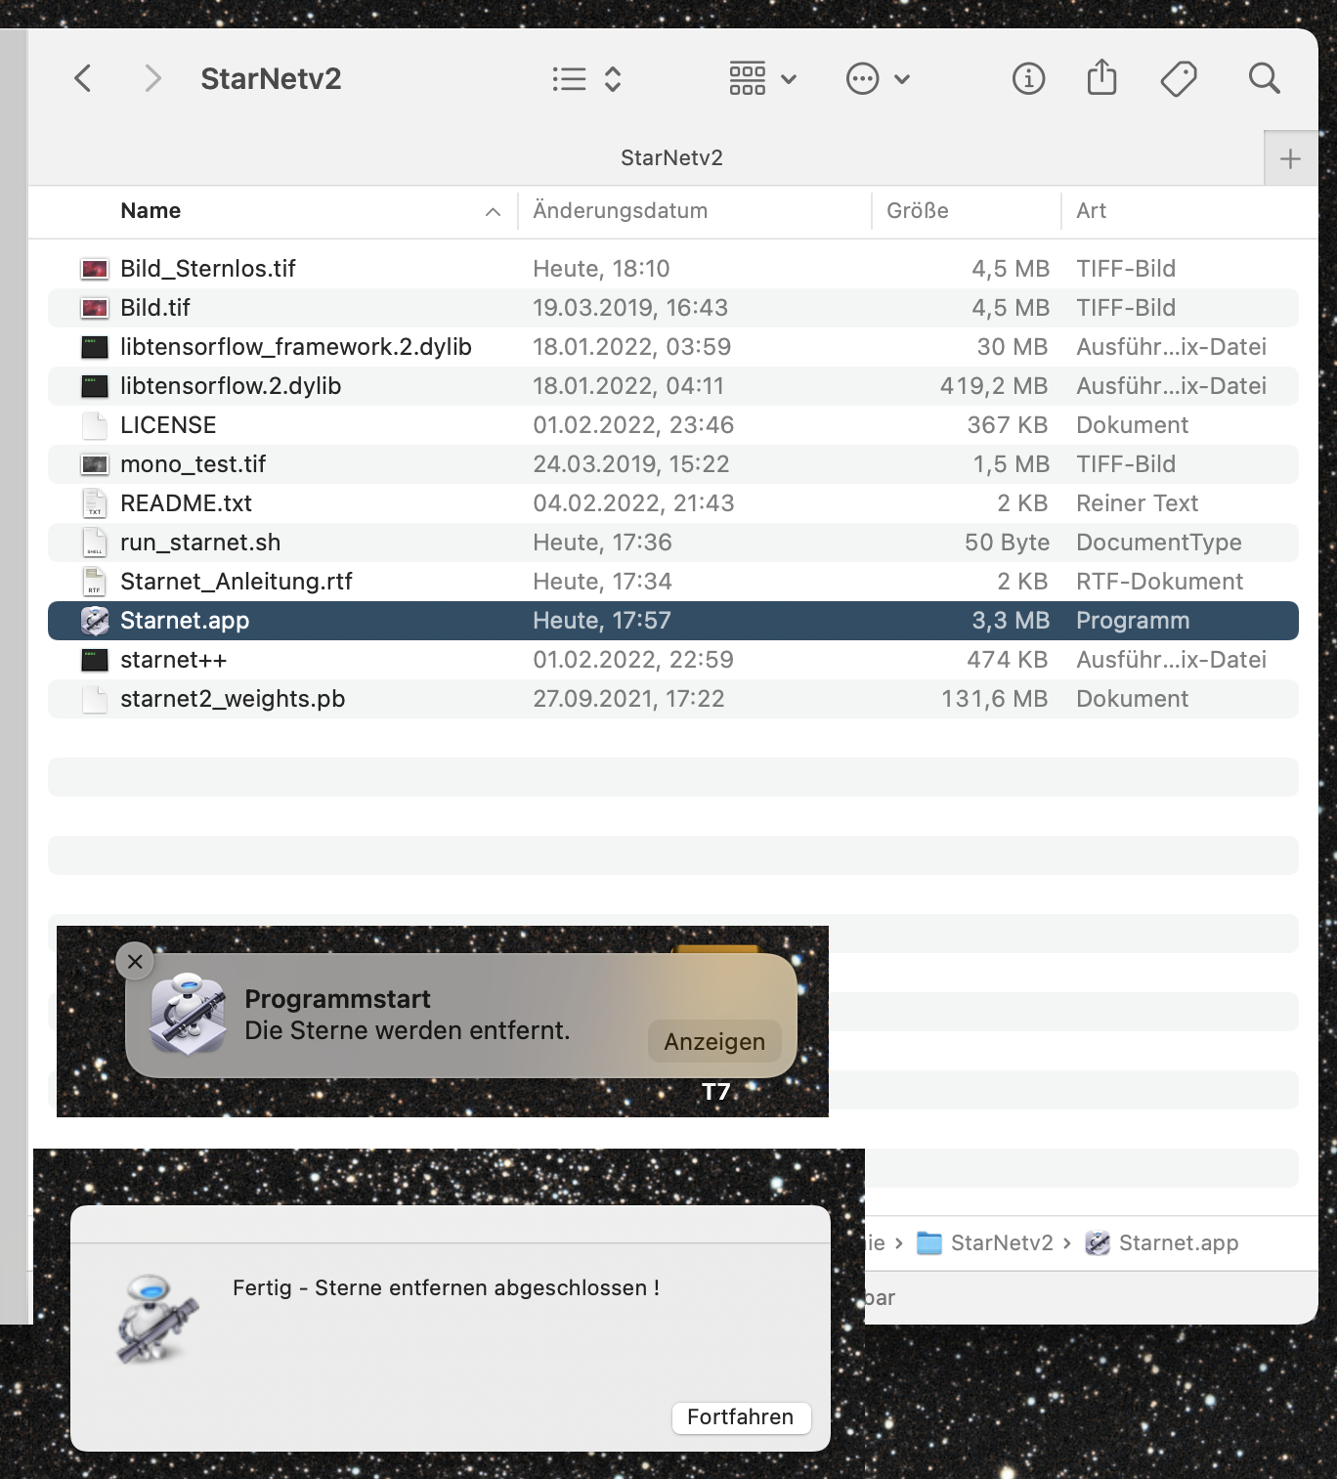Open search with the magnifier icon
Viewport: 1337px width, 1479px height.
coord(1264,78)
